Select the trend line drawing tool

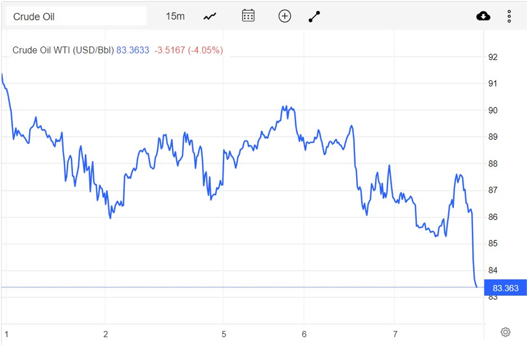pyautogui.click(x=314, y=16)
